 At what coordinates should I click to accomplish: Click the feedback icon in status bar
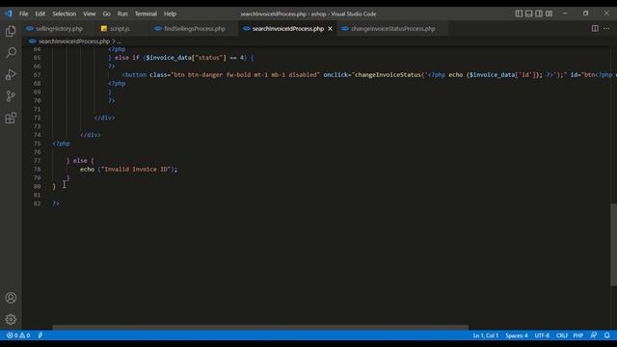click(594, 335)
